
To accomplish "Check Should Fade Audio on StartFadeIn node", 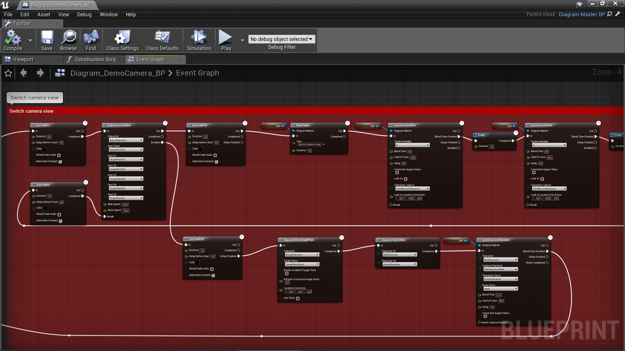I will point(59,155).
